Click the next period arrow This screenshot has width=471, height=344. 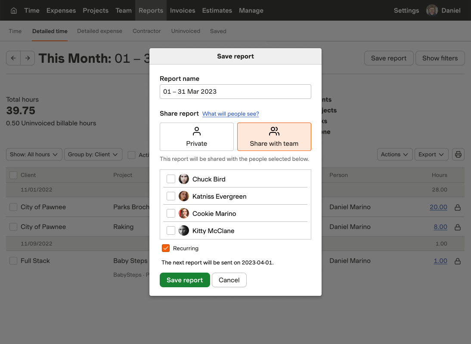[x=28, y=58]
